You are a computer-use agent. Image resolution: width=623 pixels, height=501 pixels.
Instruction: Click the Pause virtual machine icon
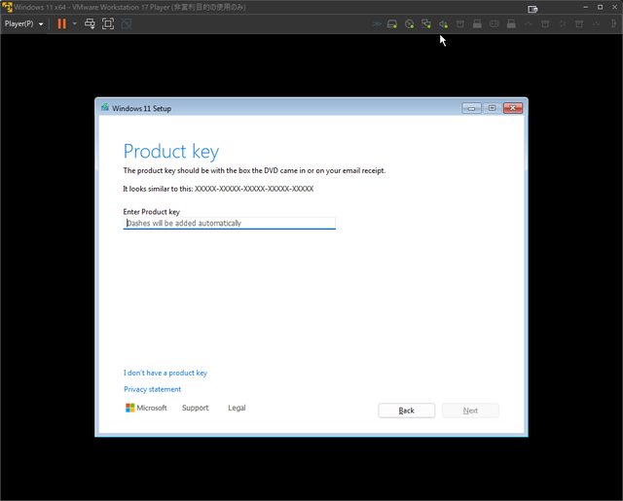pyautogui.click(x=61, y=23)
